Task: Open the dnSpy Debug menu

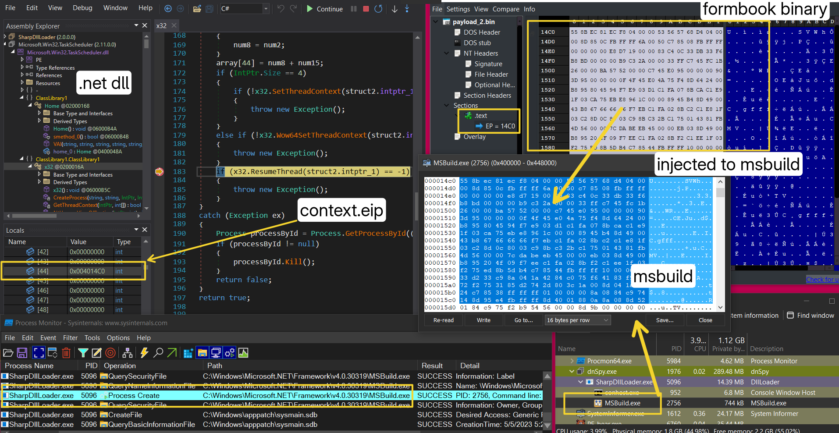Action: click(82, 8)
